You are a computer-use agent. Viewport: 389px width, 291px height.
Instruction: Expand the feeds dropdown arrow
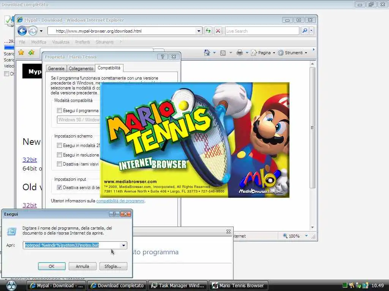231,53
